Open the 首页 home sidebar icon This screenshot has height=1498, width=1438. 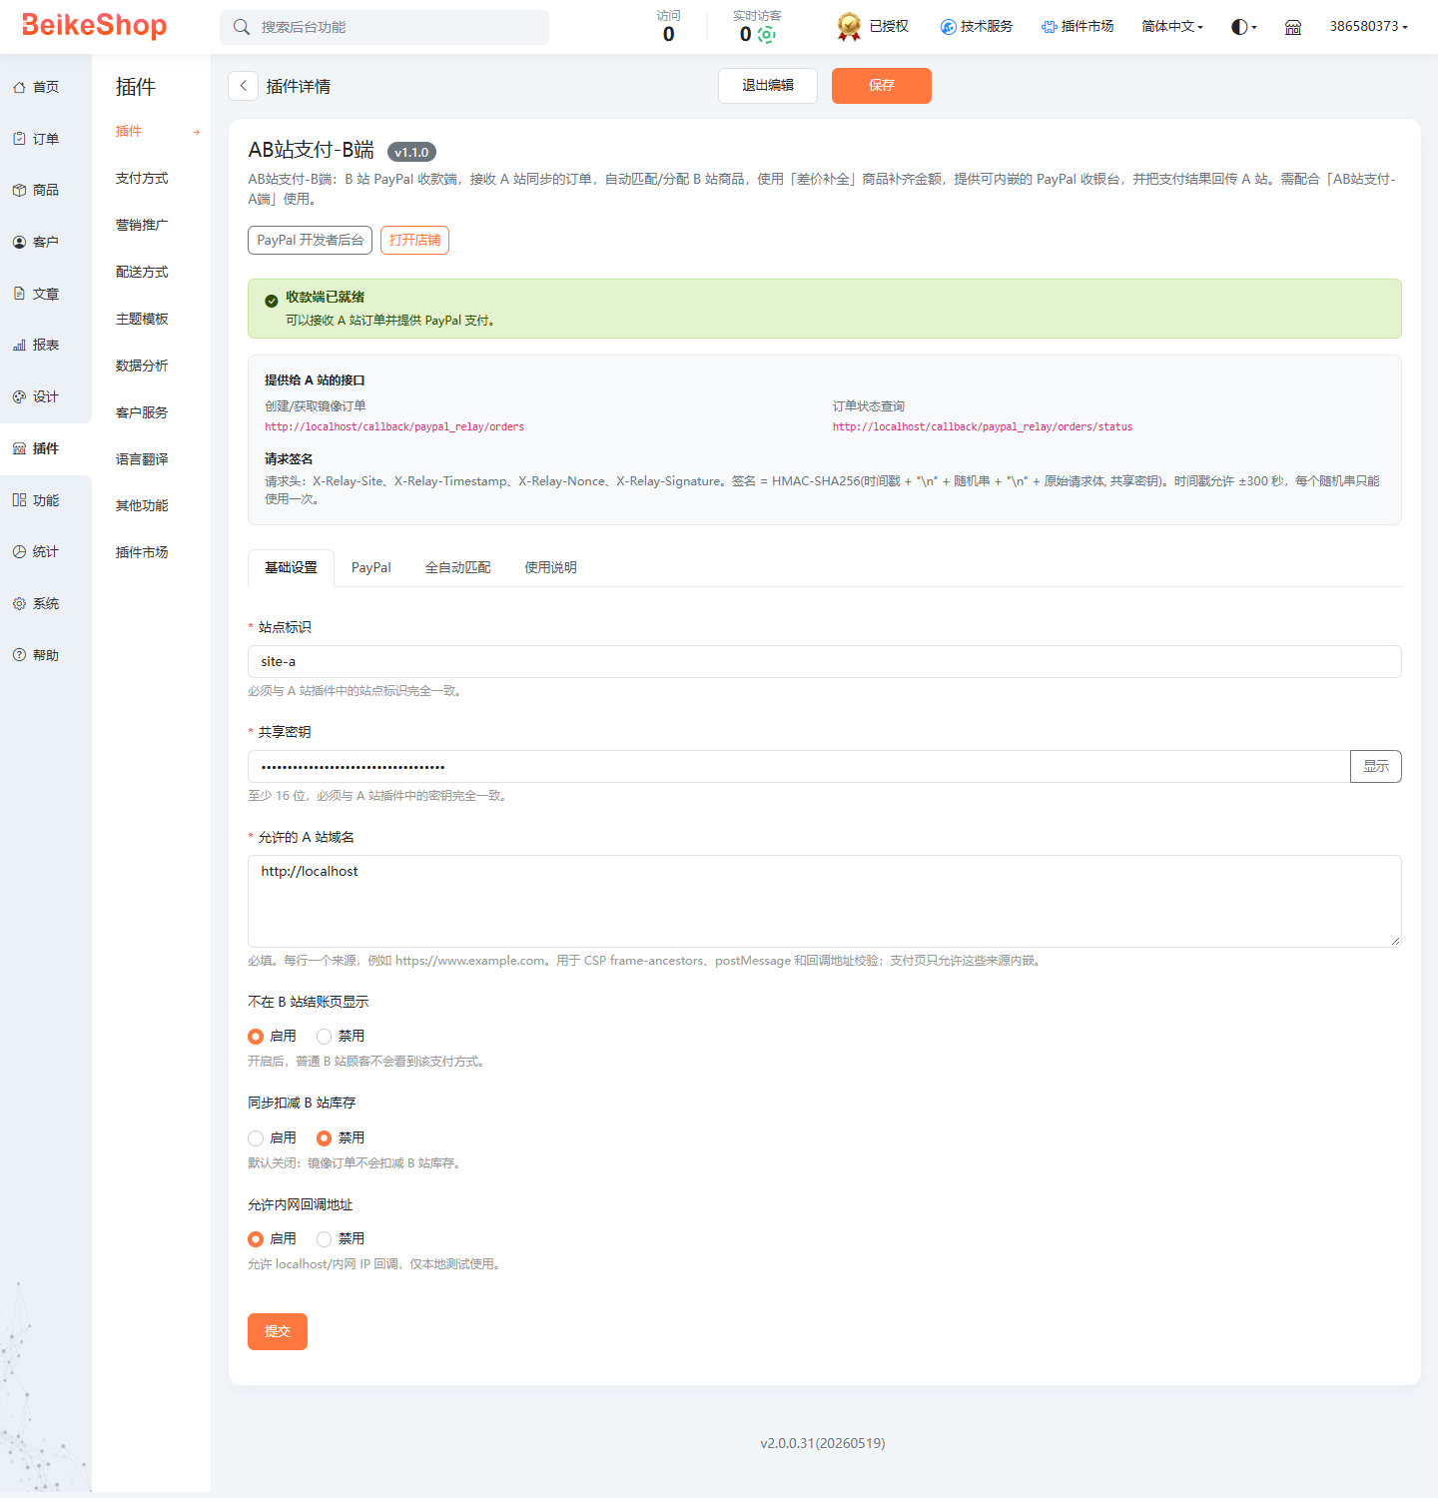[19, 88]
